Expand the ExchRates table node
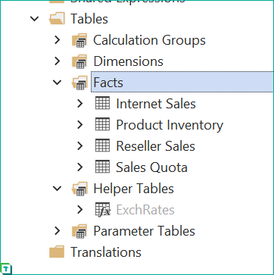The image size is (274, 275). pos(80,210)
